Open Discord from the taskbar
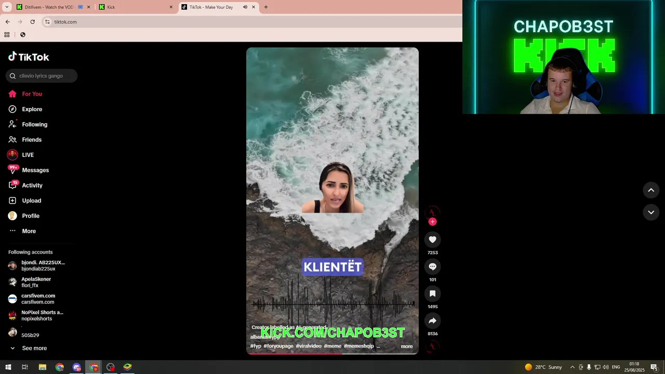Image resolution: width=665 pixels, height=374 pixels. [77, 367]
